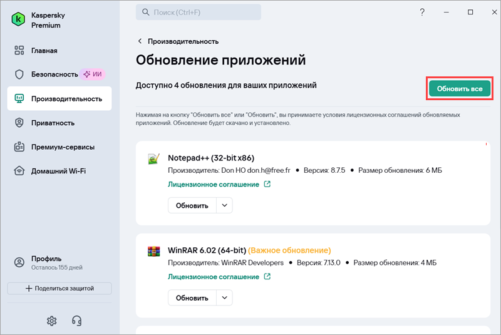Click the Домашний Wi-Fi house icon
Screen dimensions: 501x335
click(19, 171)
